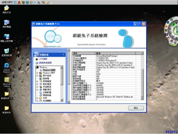Launch Internet Explorer from the desktop

7,68
